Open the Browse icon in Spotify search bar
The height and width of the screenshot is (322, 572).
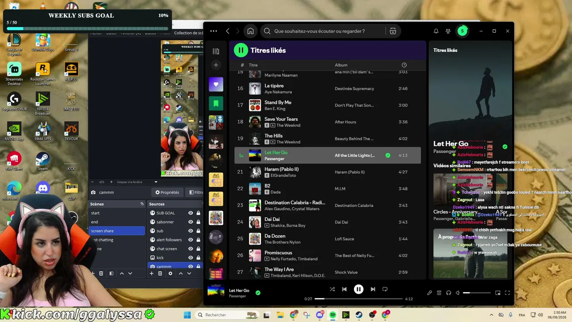(393, 31)
